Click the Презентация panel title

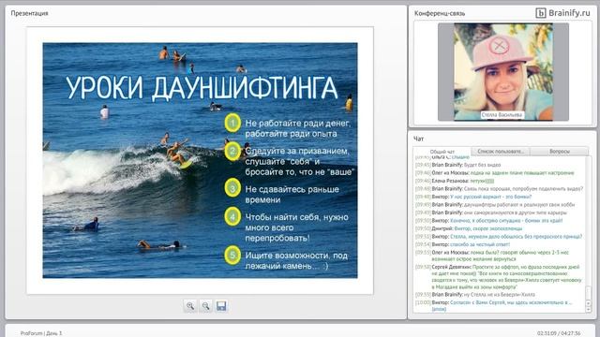(x=29, y=13)
